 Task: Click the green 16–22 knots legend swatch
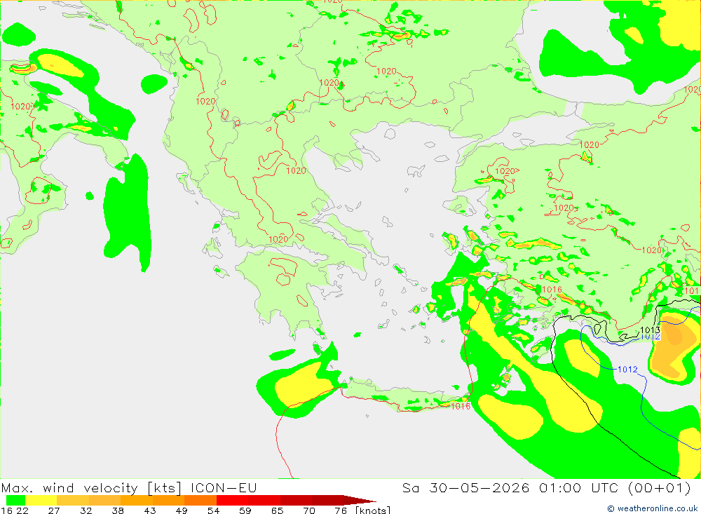pos(15,500)
